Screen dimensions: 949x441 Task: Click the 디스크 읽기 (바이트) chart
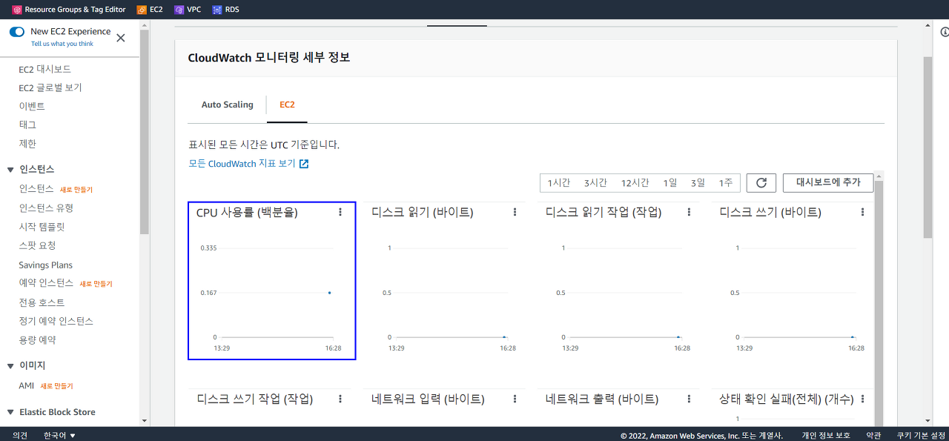(444, 281)
